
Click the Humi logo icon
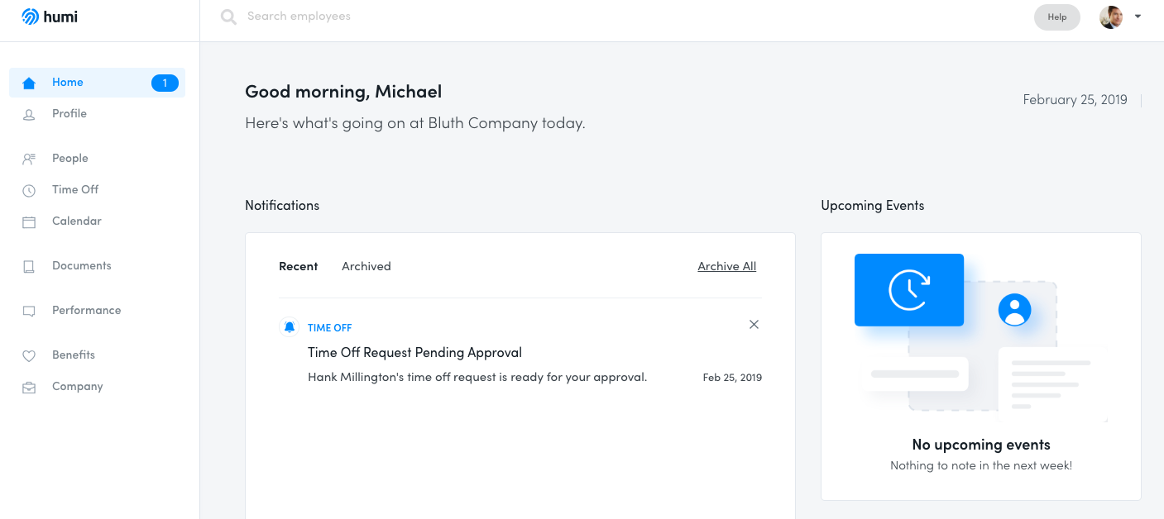31,17
